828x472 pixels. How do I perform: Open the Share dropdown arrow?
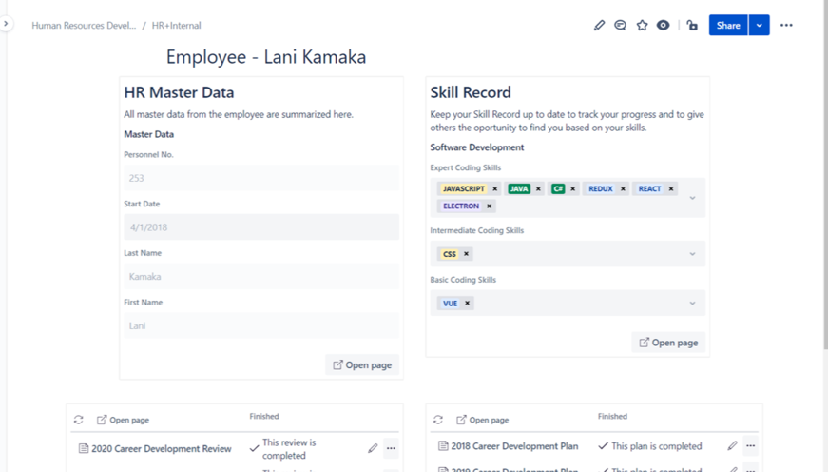point(759,26)
